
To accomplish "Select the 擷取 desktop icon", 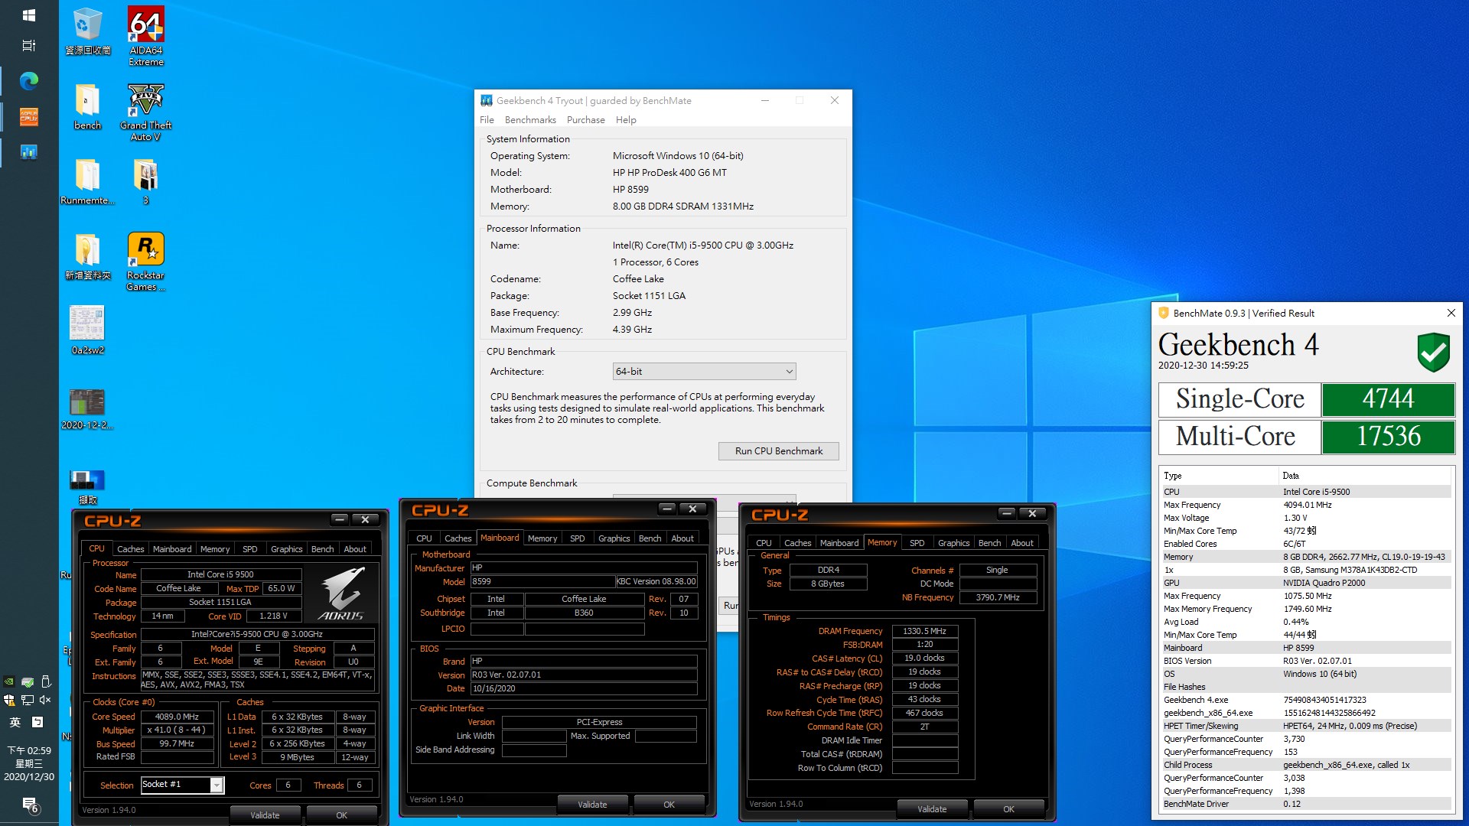I will [x=87, y=487].
